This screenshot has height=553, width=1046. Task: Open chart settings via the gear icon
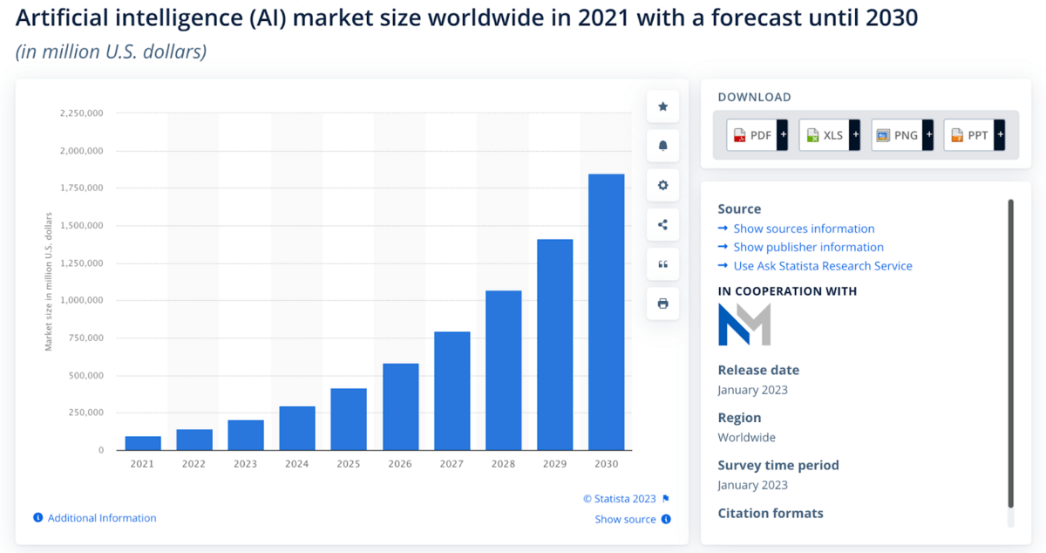point(663,184)
